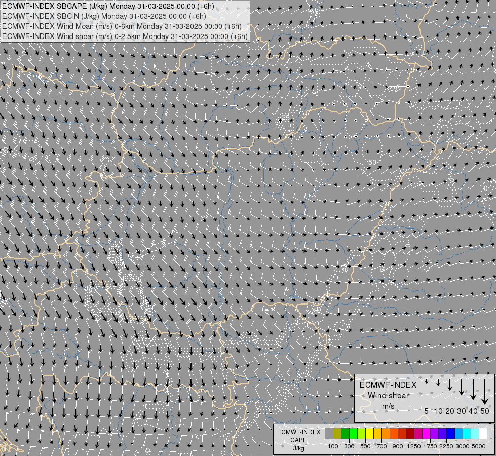Click the 2250 CAPE scale value
The image size is (496, 456).
(446, 446)
